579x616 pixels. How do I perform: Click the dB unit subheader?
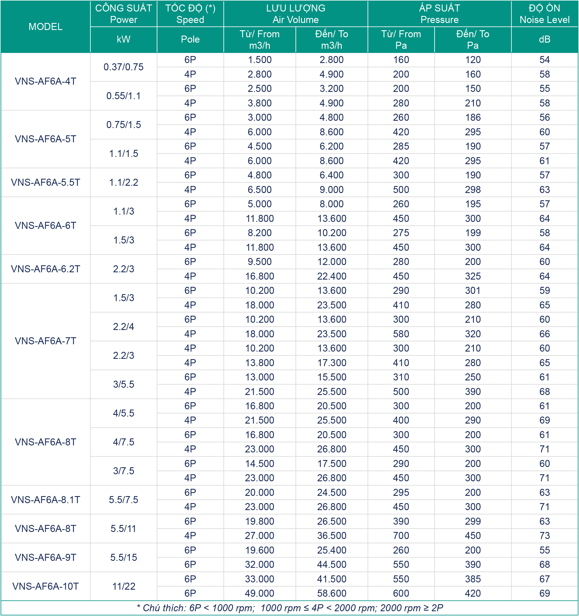[545, 39]
